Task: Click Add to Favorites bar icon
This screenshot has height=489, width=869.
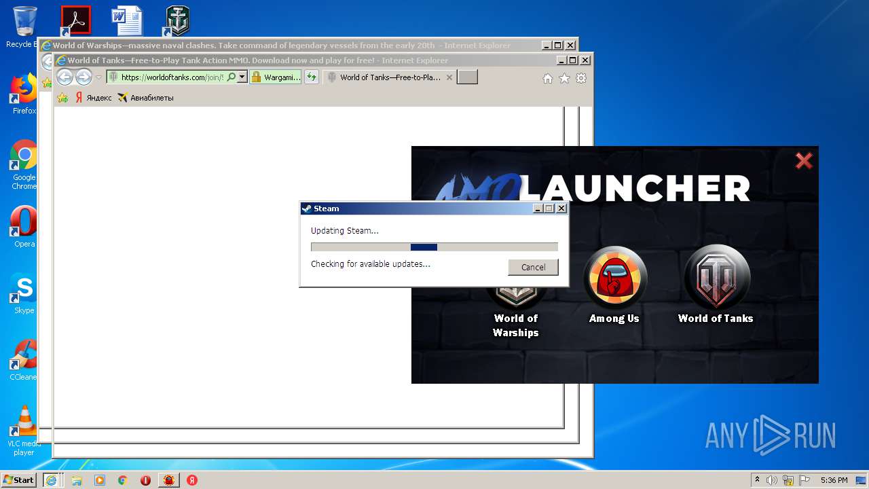Action: (x=62, y=98)
